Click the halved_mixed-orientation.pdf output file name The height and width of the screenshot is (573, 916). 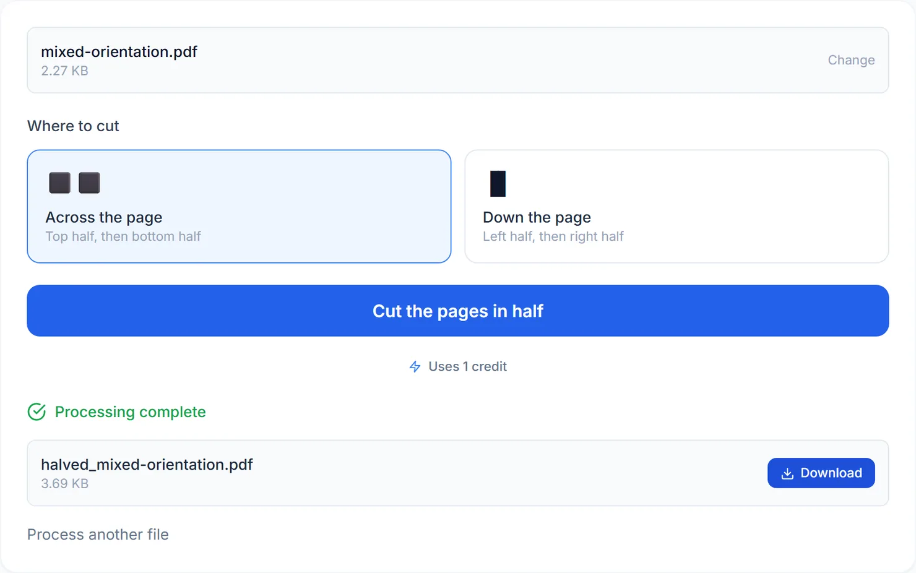pyautogui.click(x=147, y=464)
